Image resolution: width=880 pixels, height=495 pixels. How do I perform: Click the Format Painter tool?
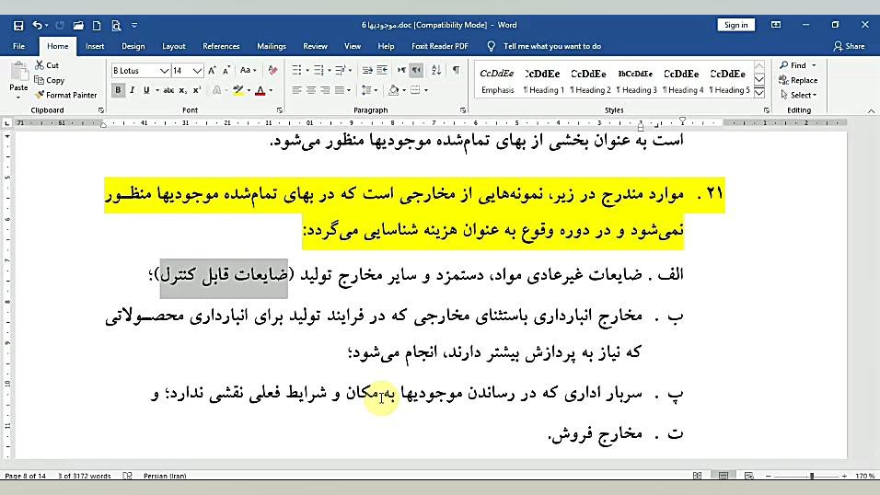[65, 95]
